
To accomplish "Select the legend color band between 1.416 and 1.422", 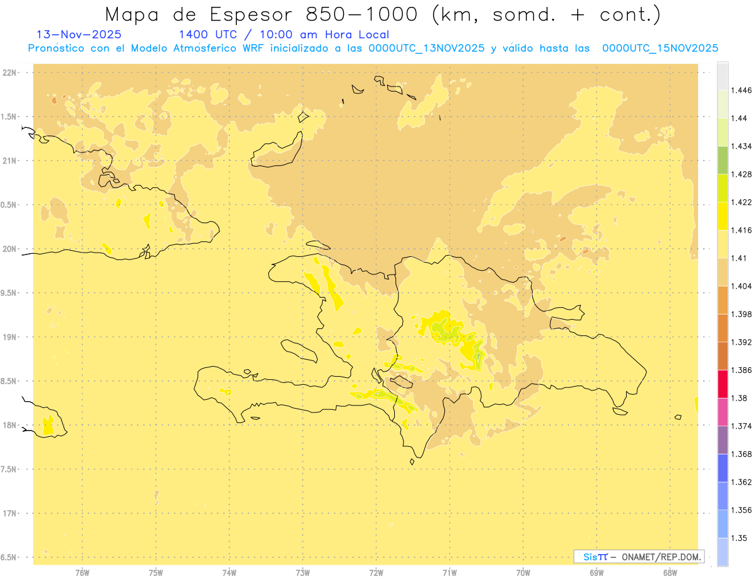I will point(723,216).
